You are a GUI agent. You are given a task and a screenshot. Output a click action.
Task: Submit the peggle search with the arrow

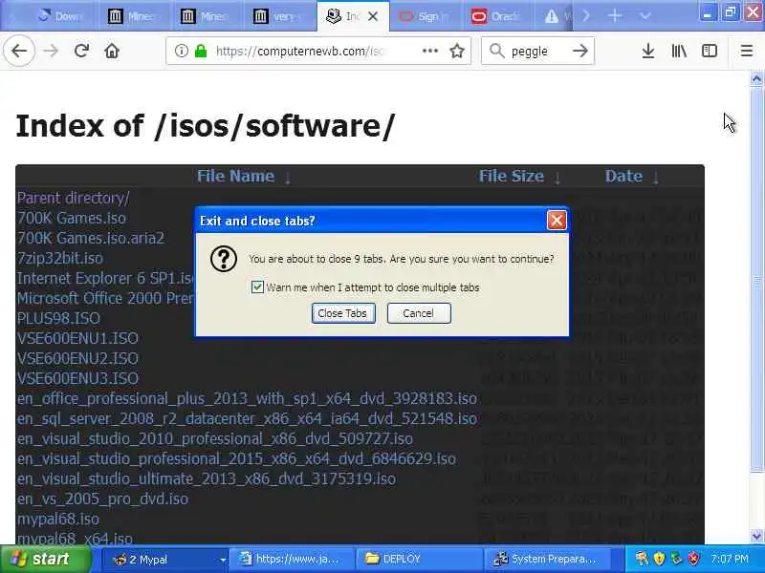click(x=579, y=51)
